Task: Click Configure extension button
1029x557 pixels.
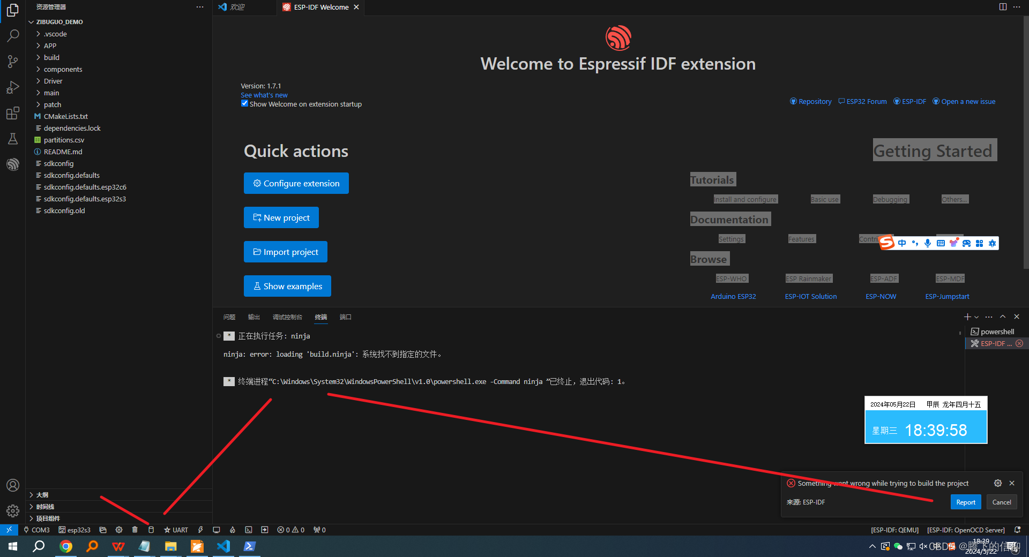Action: pyautogui.click(x=296, y=183)
